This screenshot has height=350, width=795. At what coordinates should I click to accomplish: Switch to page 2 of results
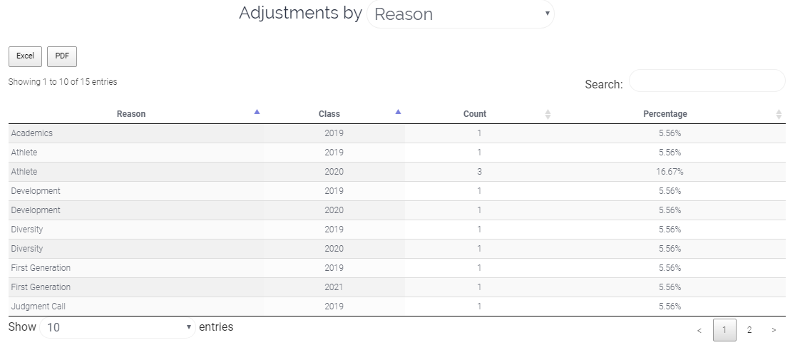click(x=749, y=330)
